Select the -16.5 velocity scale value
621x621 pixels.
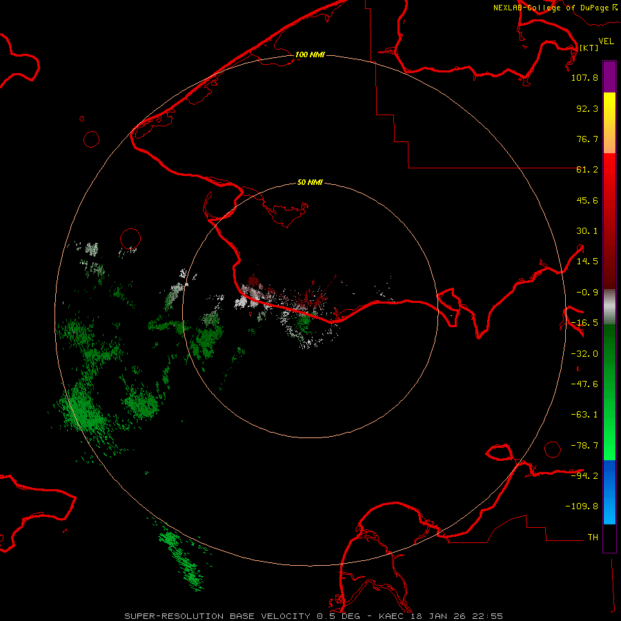point(584,323)
